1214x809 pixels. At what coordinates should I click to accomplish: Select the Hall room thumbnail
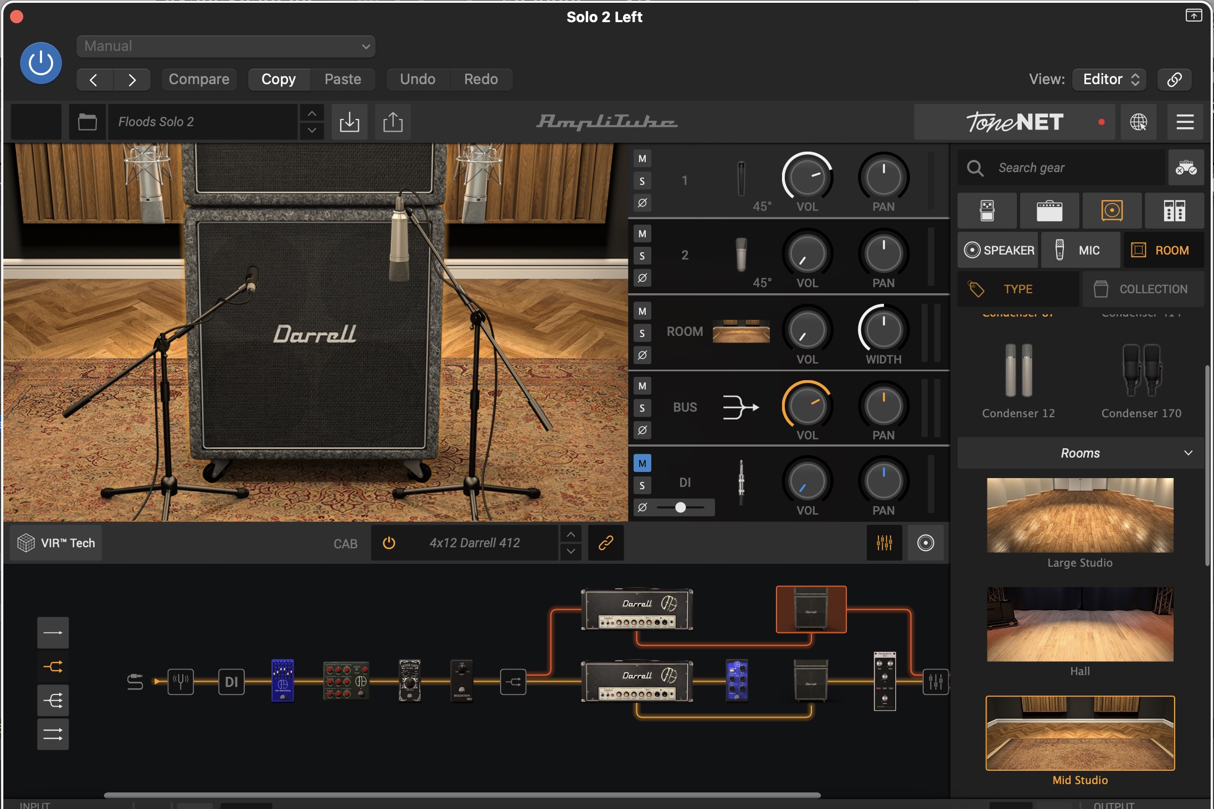(1080, 624)
